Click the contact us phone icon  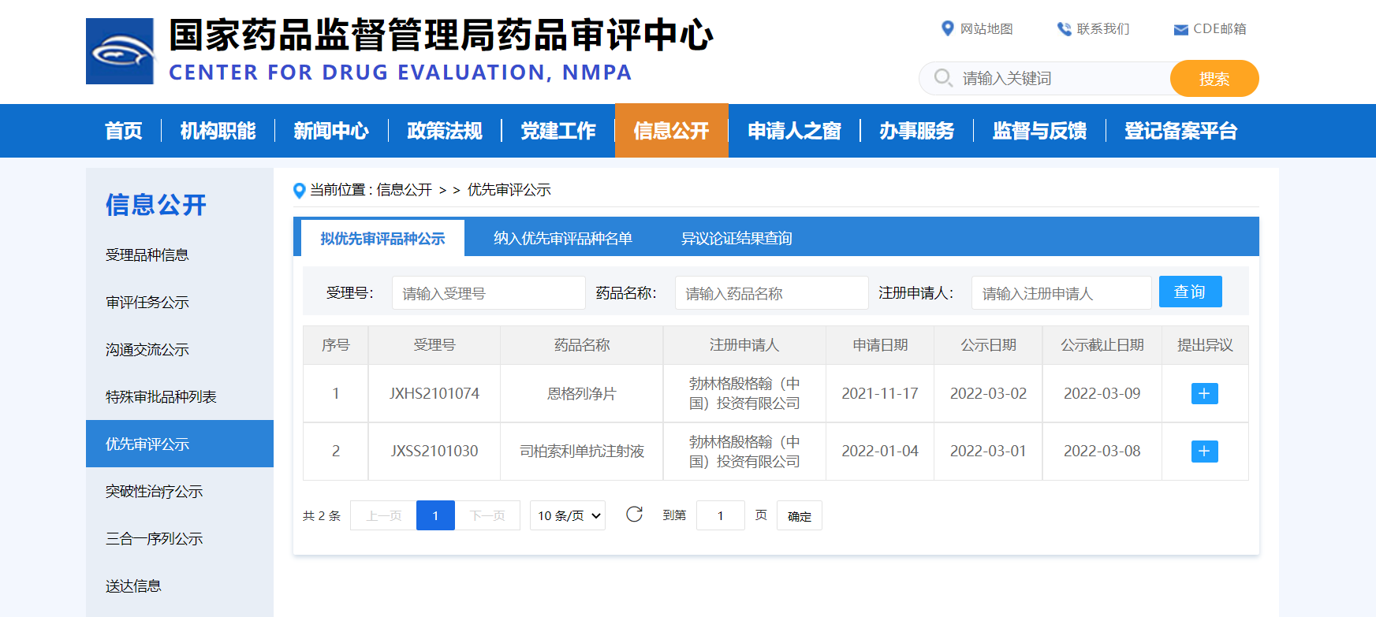(1065, 29)
